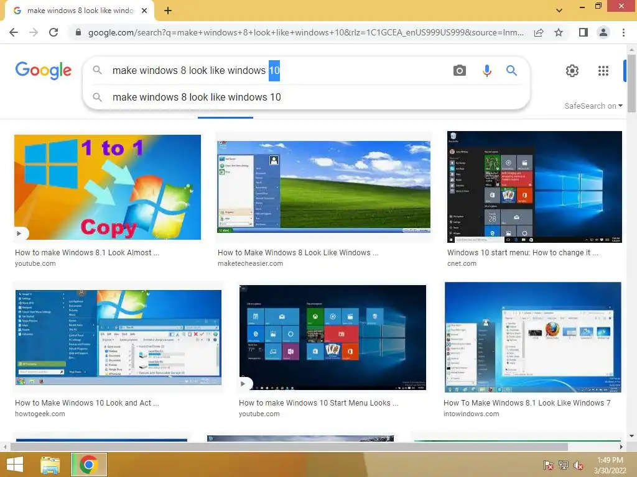Click 'How To Make Windows 8.1 Look Like Windows 7'

[527, 402]
